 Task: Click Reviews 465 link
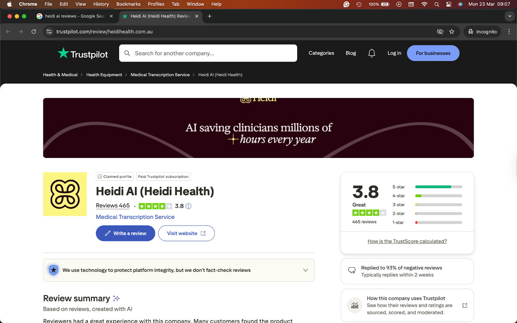pos(113,205)
